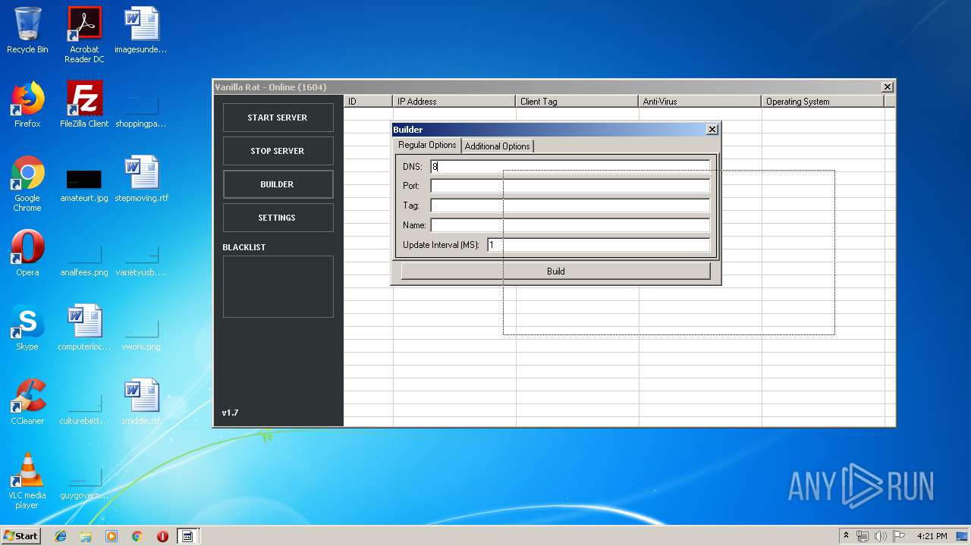Image resolution: width=971 pixels, height=546 pixels.
Task: Select the guygovern... file icon
Action: coord(84,481)
